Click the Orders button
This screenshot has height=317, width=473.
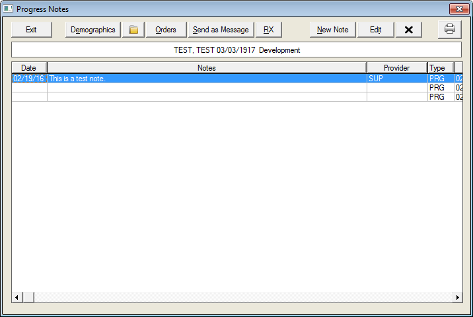pyautogui.click(x=166, y=30)
